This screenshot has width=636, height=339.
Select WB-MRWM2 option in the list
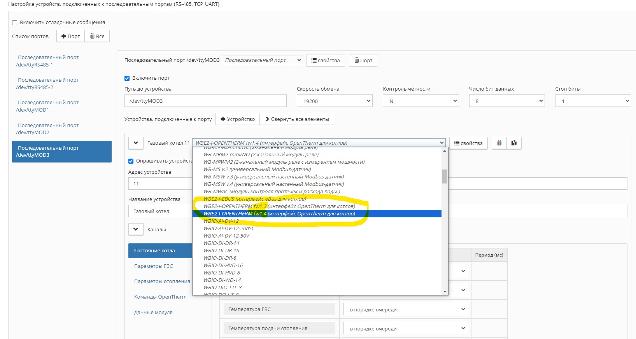(317, 162)
